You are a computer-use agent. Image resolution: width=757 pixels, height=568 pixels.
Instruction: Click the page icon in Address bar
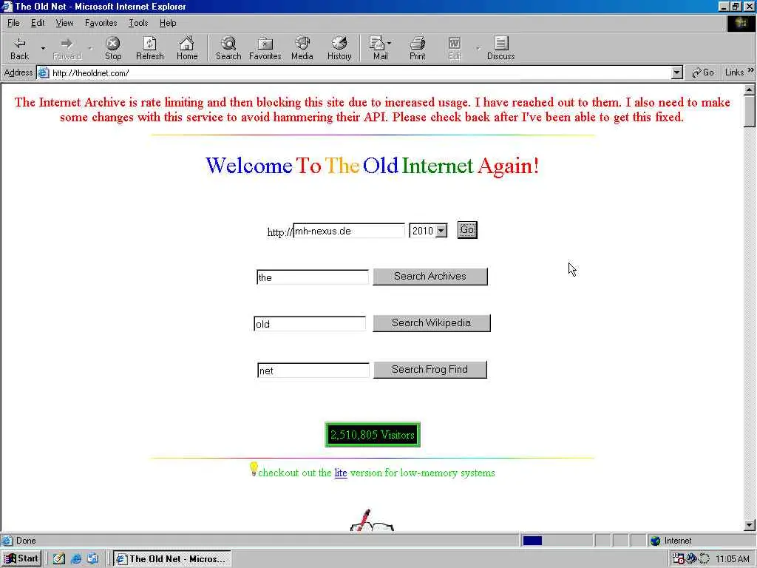[44, 73]
